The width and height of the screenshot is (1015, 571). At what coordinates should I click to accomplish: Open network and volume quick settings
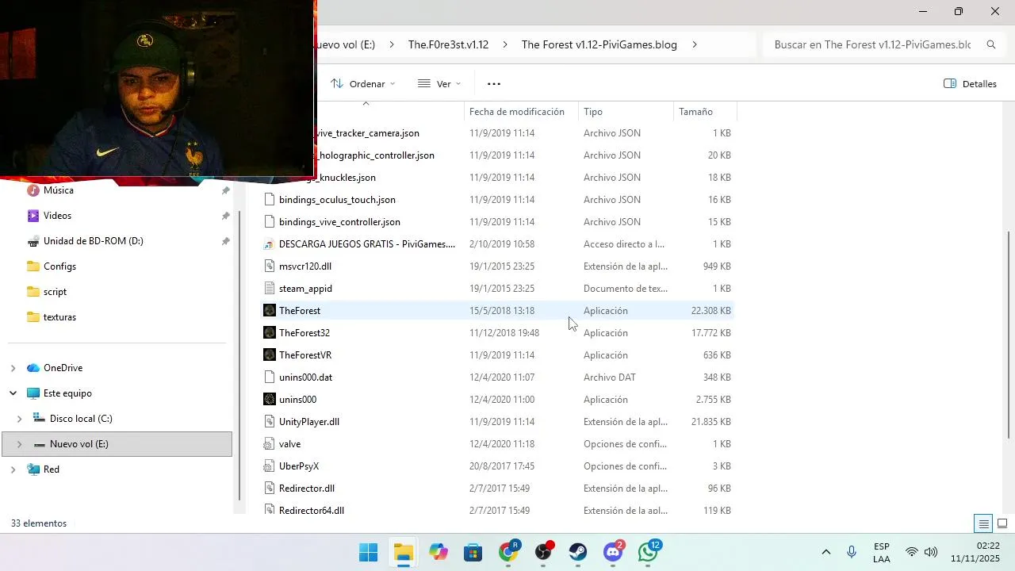921,553
